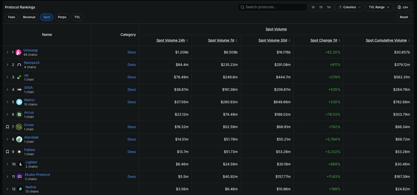Expand the GIGA row
This screenshot has width=417, height=195.
[x=7, y=90]
